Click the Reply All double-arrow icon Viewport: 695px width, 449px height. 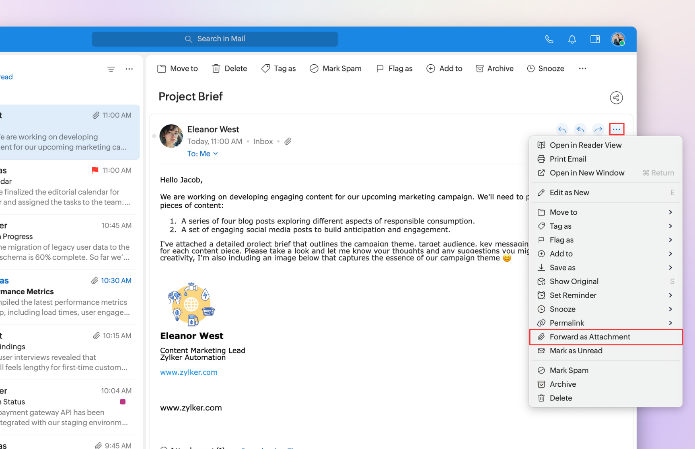click(x=580, y=129)
